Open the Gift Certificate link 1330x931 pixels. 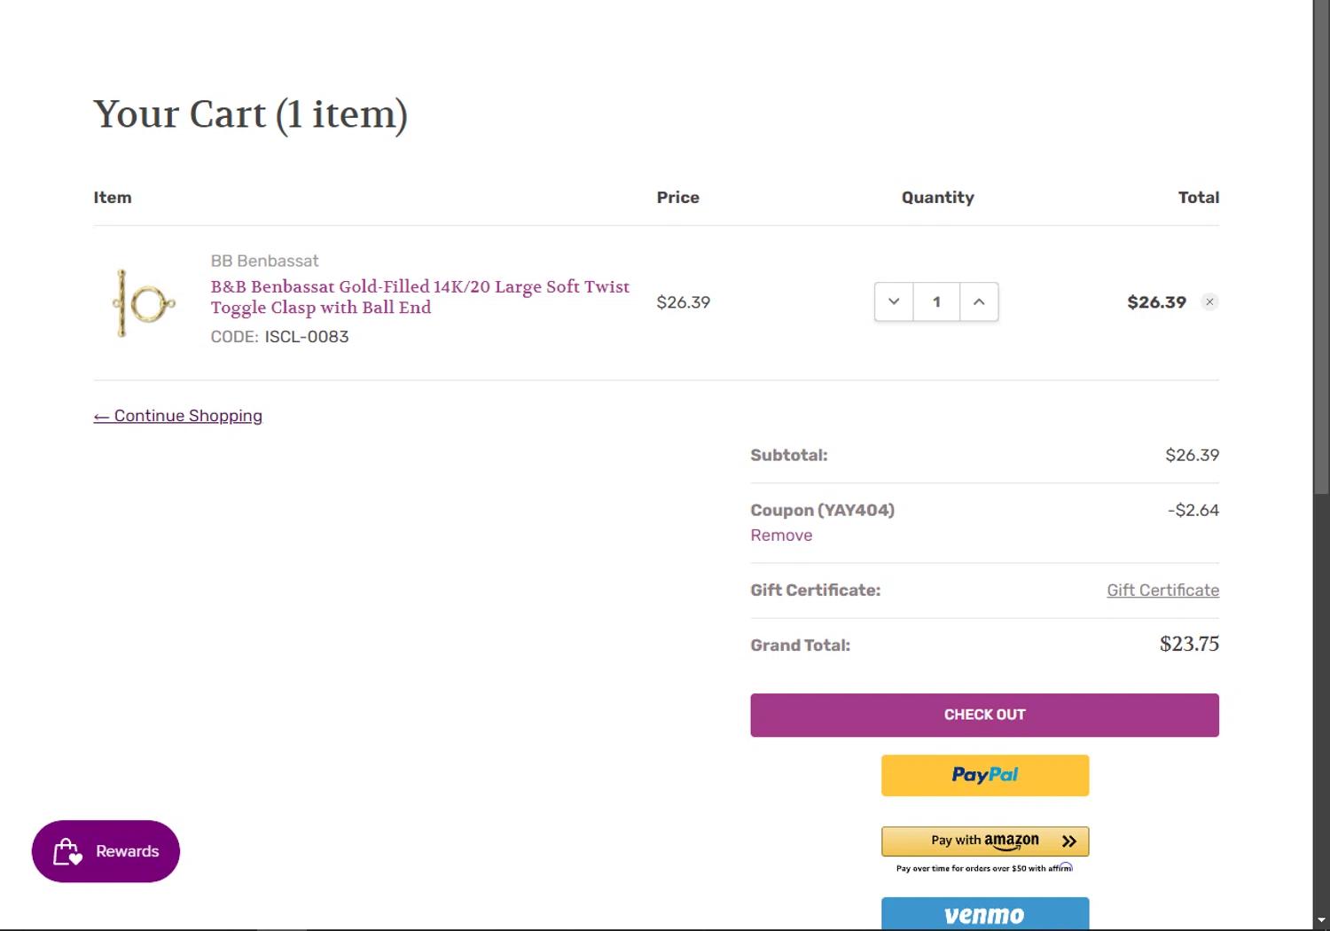tap(1162, 591)
